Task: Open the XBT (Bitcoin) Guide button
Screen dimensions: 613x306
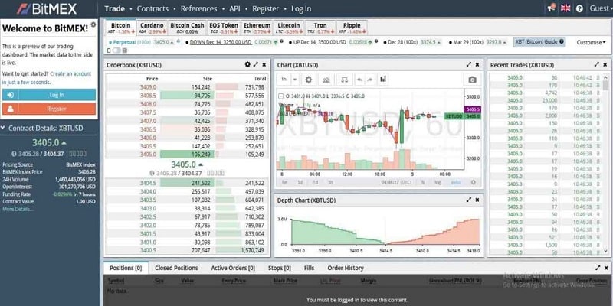Action: (x=539, y=42)
